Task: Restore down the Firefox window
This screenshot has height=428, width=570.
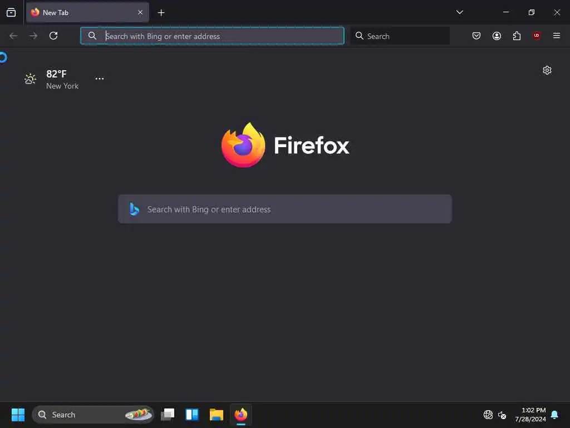Action: [x=531, y=12]
